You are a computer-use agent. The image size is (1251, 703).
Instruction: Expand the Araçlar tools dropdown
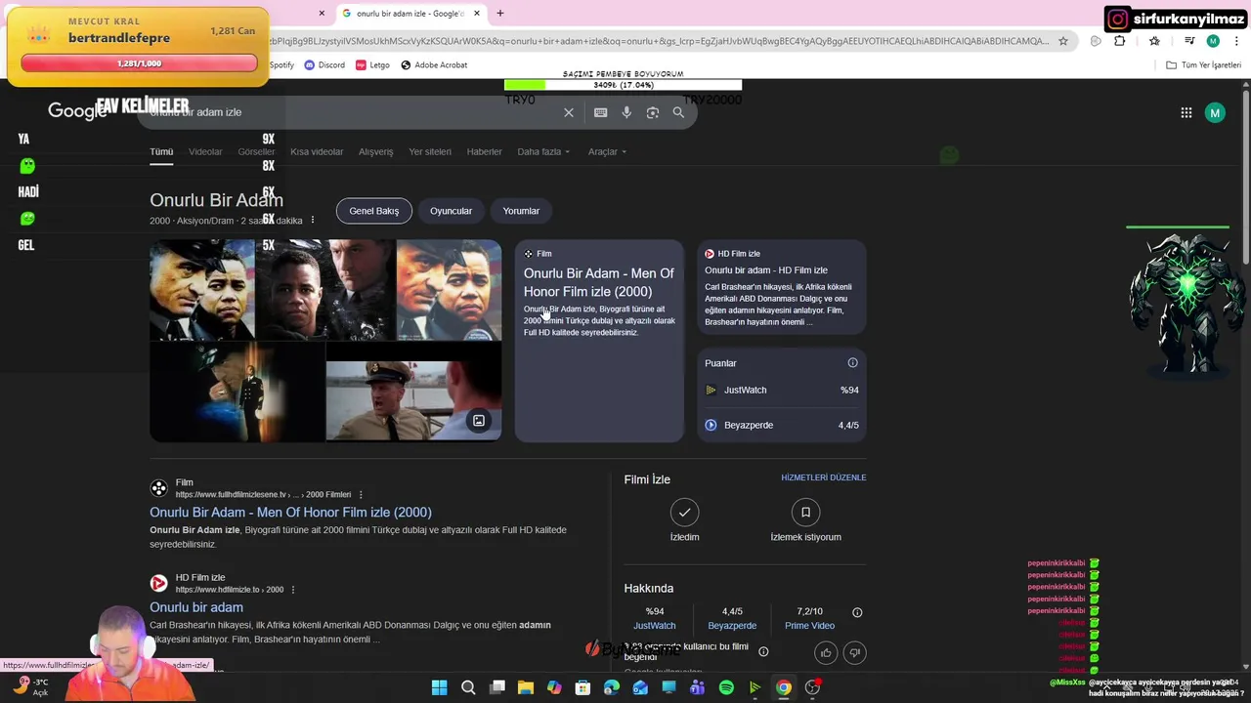tap(607, 151)
